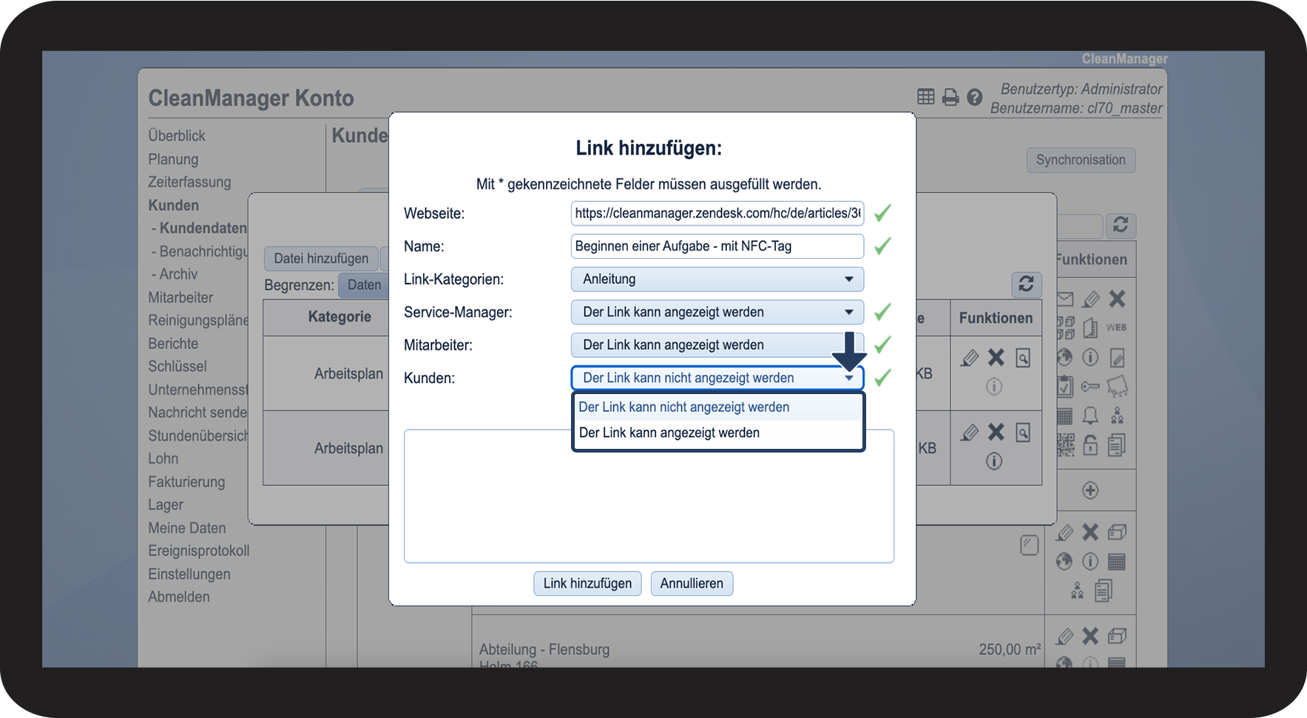The height and width of the screenshot is (718, 1307).
Task: Open the Link-Kategorien dropdown showing Anleitung
Action: click(x=717, y=280)
